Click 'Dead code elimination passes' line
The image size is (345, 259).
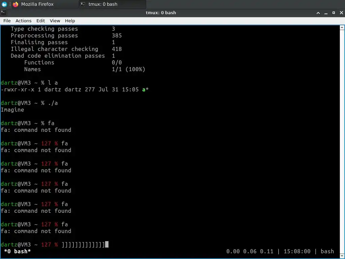(x=63, y=56)
